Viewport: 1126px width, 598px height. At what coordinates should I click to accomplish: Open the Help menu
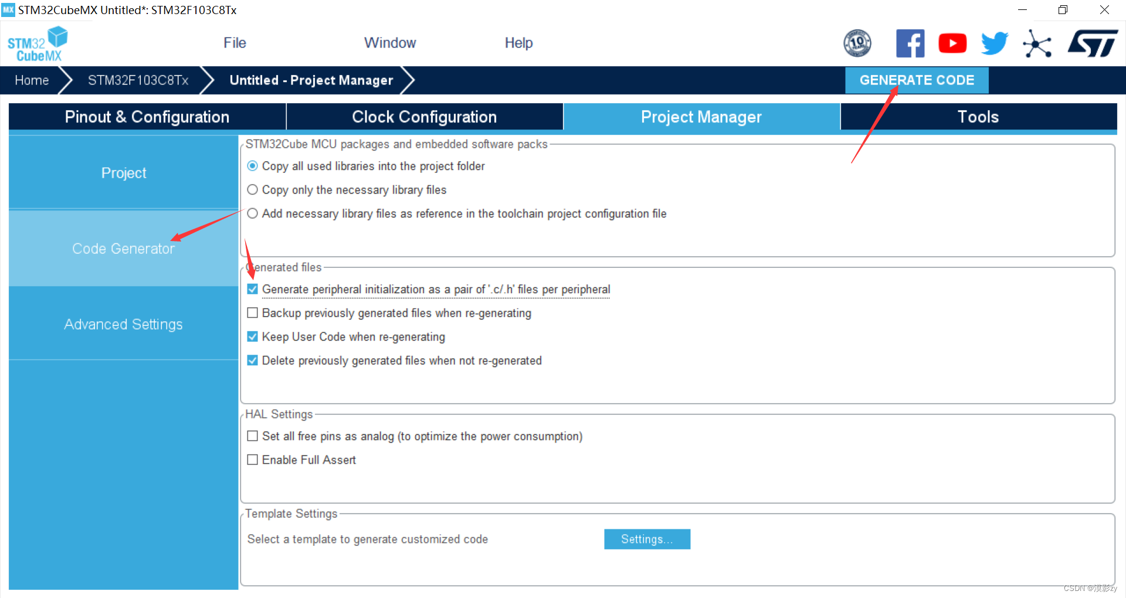click(518, 43)
